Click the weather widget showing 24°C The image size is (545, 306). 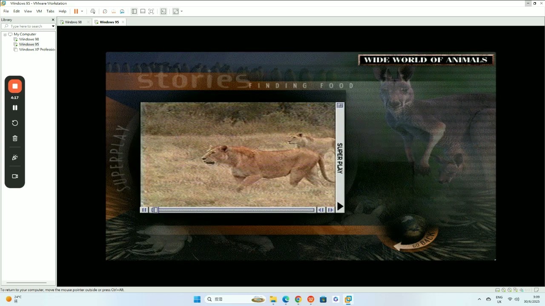click(x=13, y=299)
